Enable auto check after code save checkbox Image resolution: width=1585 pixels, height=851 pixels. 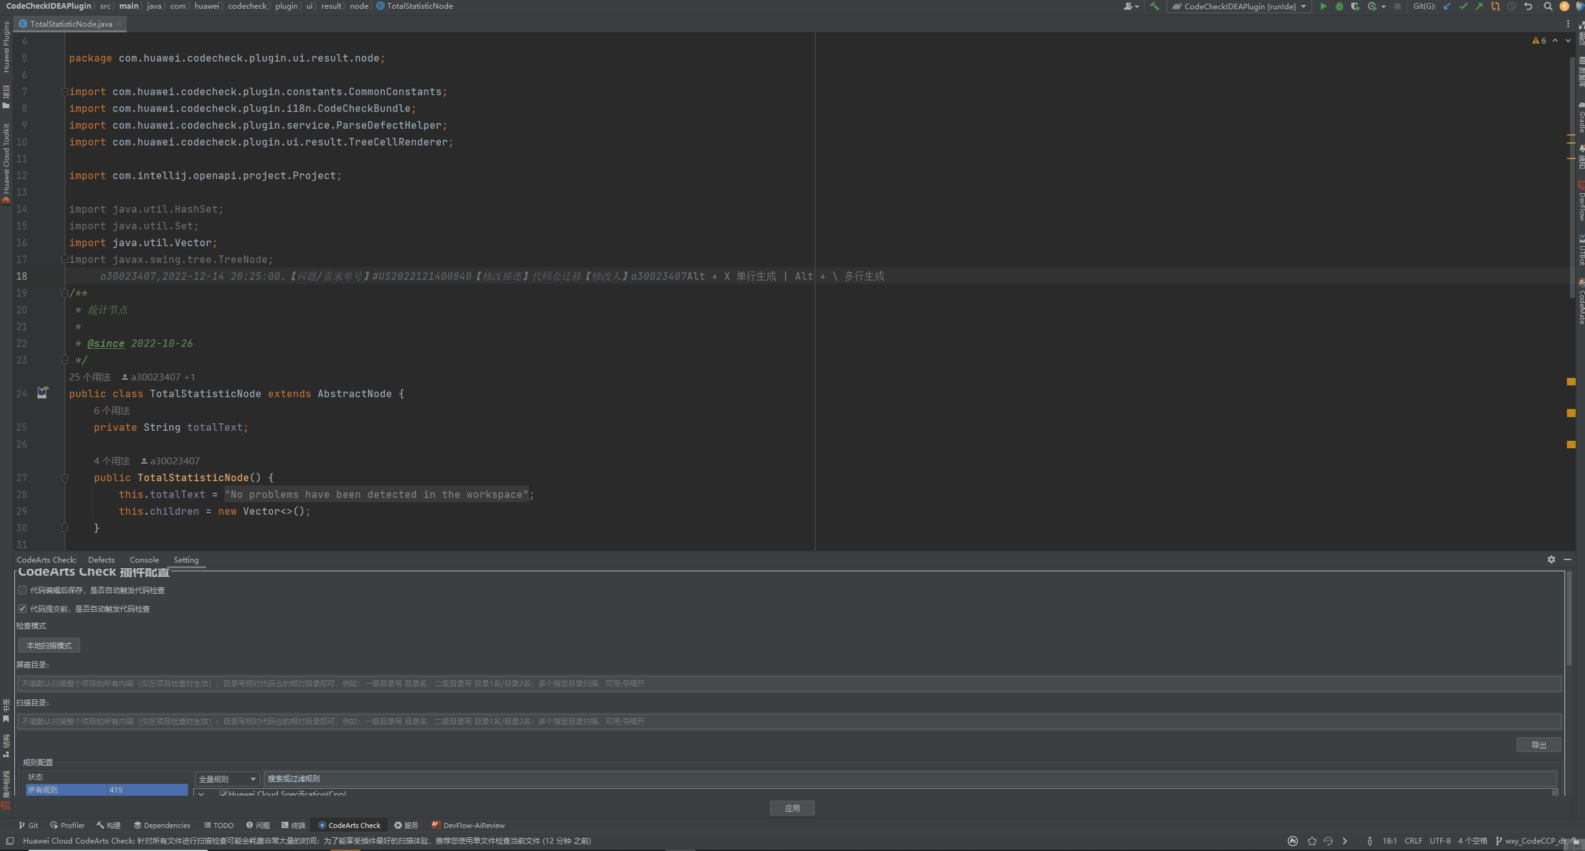pyautogui.click(x=22, y=590)
